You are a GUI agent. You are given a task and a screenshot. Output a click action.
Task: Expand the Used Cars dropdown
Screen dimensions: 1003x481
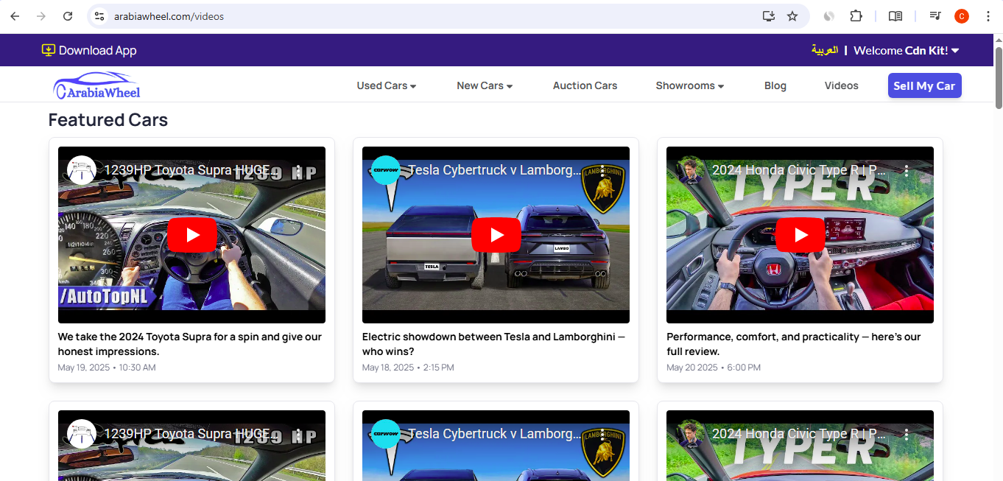387,85
